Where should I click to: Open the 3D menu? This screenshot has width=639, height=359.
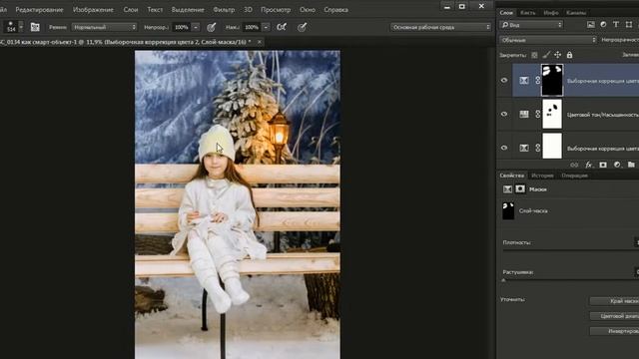[248, 9]
